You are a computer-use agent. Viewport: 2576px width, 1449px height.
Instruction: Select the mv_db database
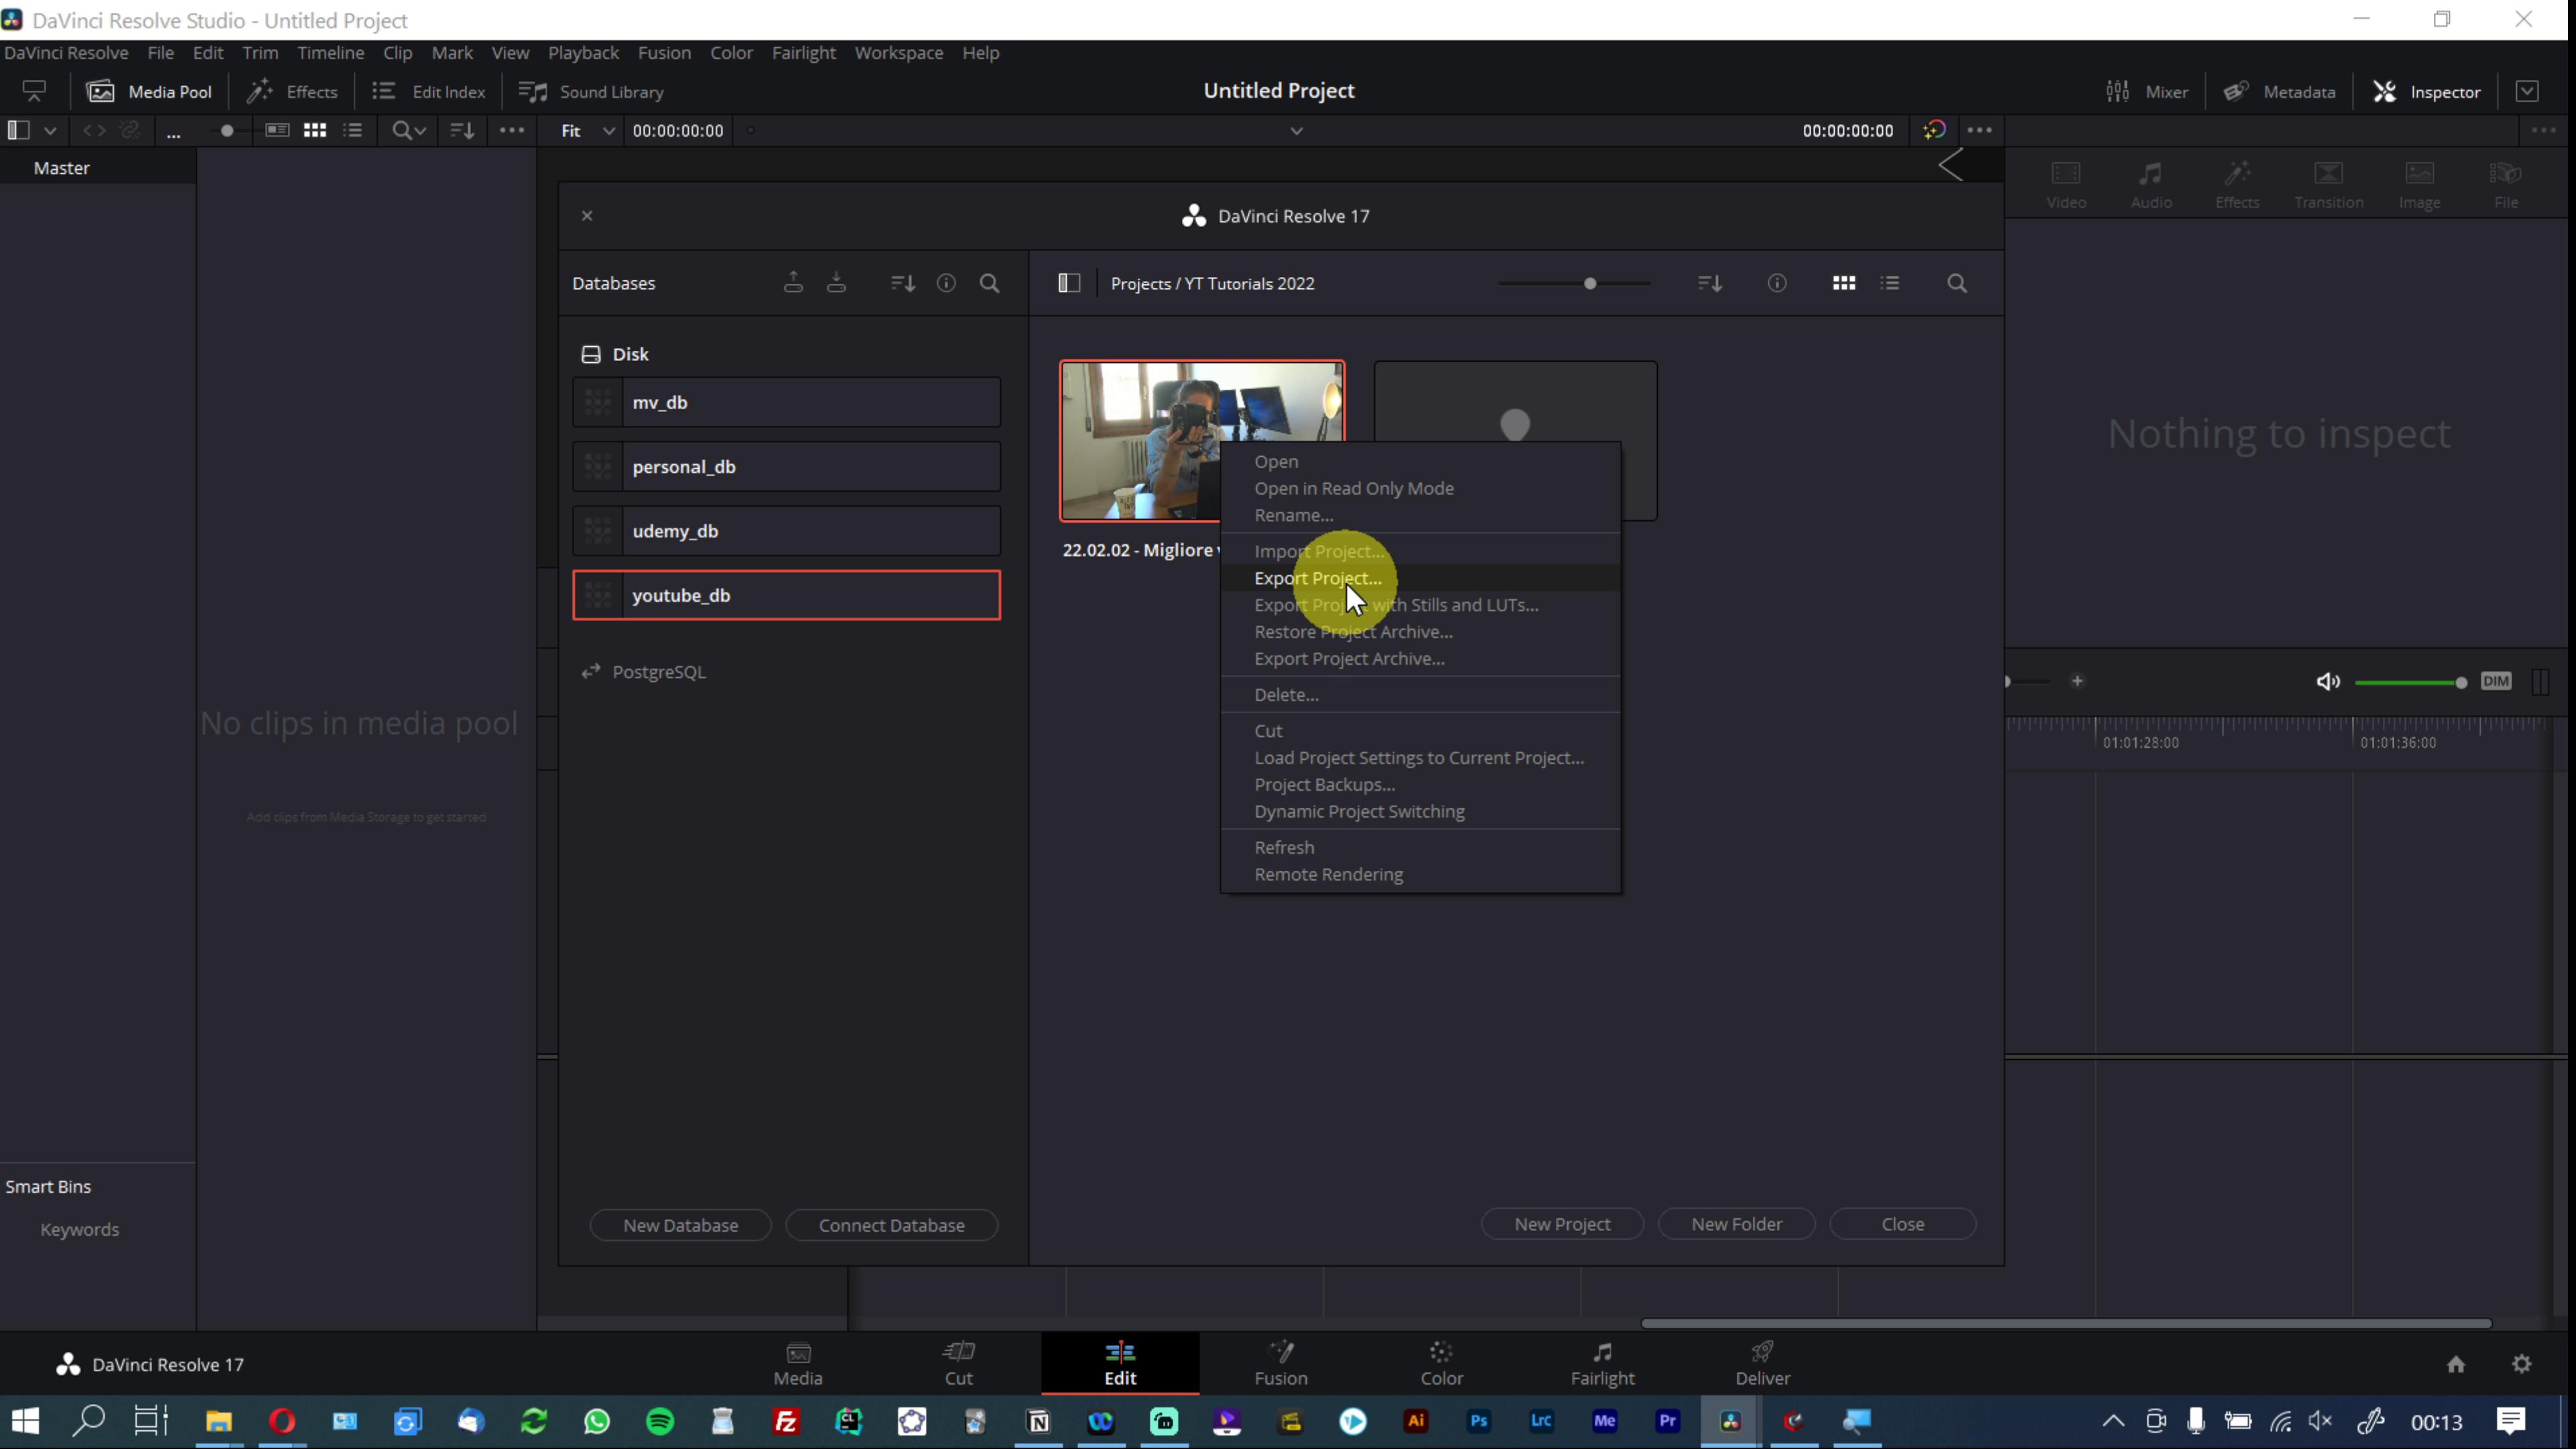click(x=786, y=402)
